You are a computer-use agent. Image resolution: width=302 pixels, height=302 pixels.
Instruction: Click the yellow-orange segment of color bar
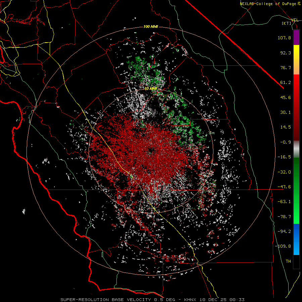click(296, 60)
